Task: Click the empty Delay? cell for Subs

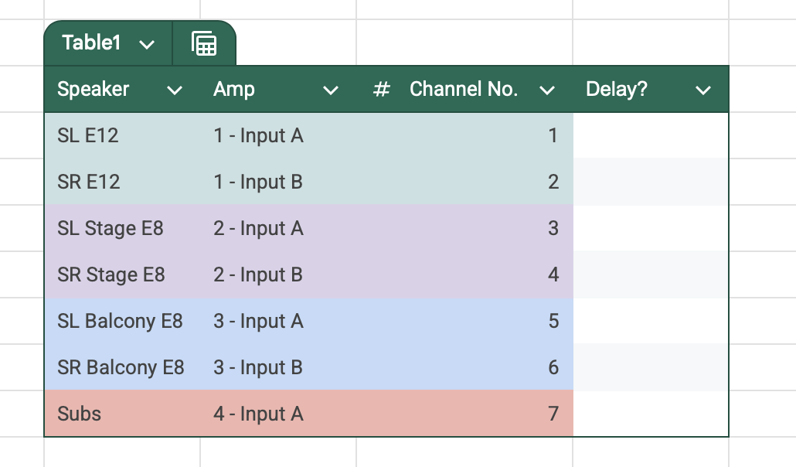Action: 651,414
